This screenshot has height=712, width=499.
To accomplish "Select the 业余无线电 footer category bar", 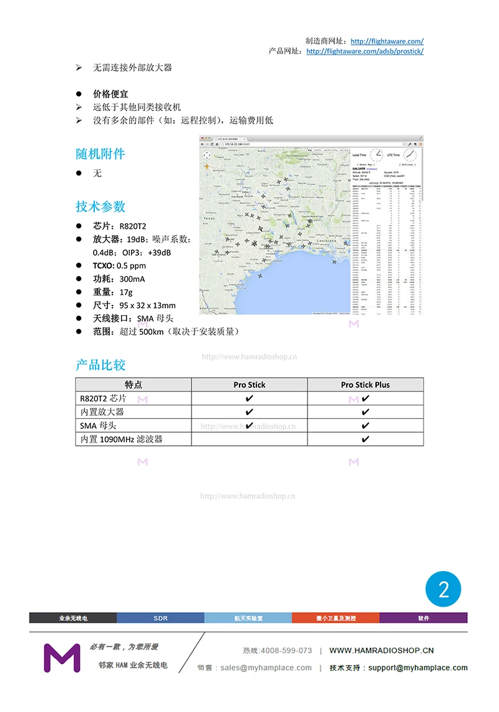I will pyautogui.click(x=73, y=618).
